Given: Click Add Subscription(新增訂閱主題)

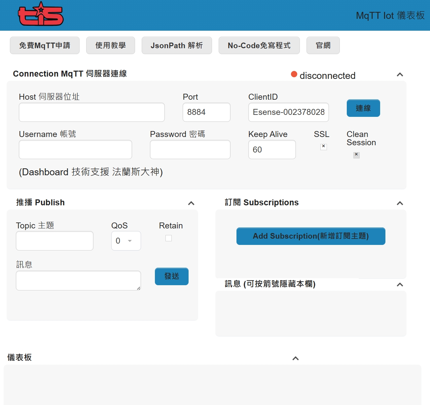Looking at the screenshot, I should (311, 236).
